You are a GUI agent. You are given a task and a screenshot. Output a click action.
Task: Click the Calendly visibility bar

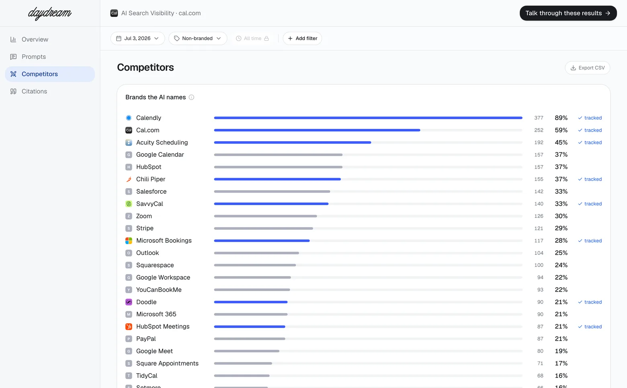coord(368,118)
